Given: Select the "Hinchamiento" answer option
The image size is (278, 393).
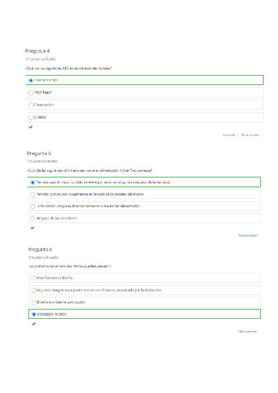Looking at the screenshot, I should pyautogui.click(x=31, y=81).
